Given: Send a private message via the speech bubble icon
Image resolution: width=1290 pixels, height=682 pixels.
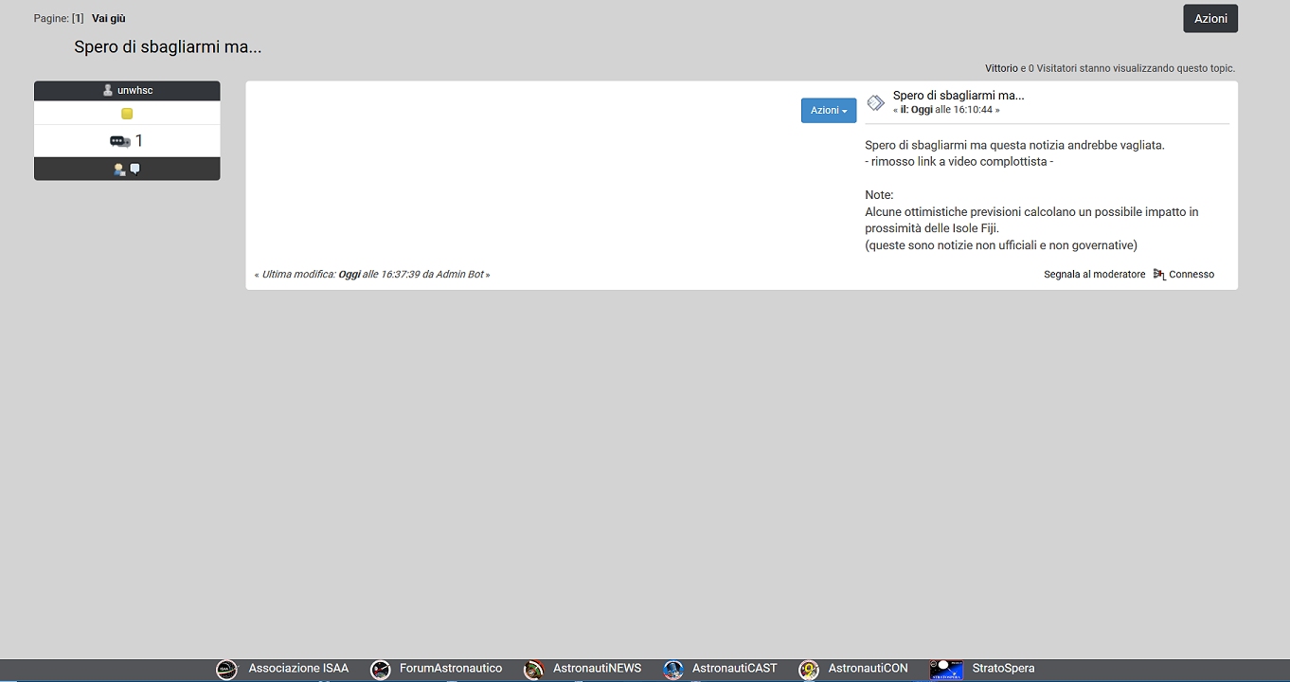Looking at the screenshot, I should tap(134, 169).
